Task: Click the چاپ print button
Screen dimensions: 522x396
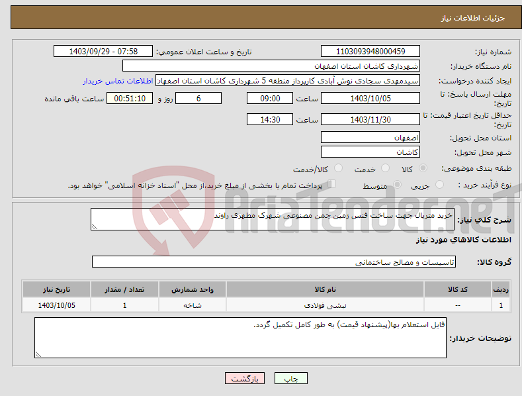Action: (x=291, y=378)
